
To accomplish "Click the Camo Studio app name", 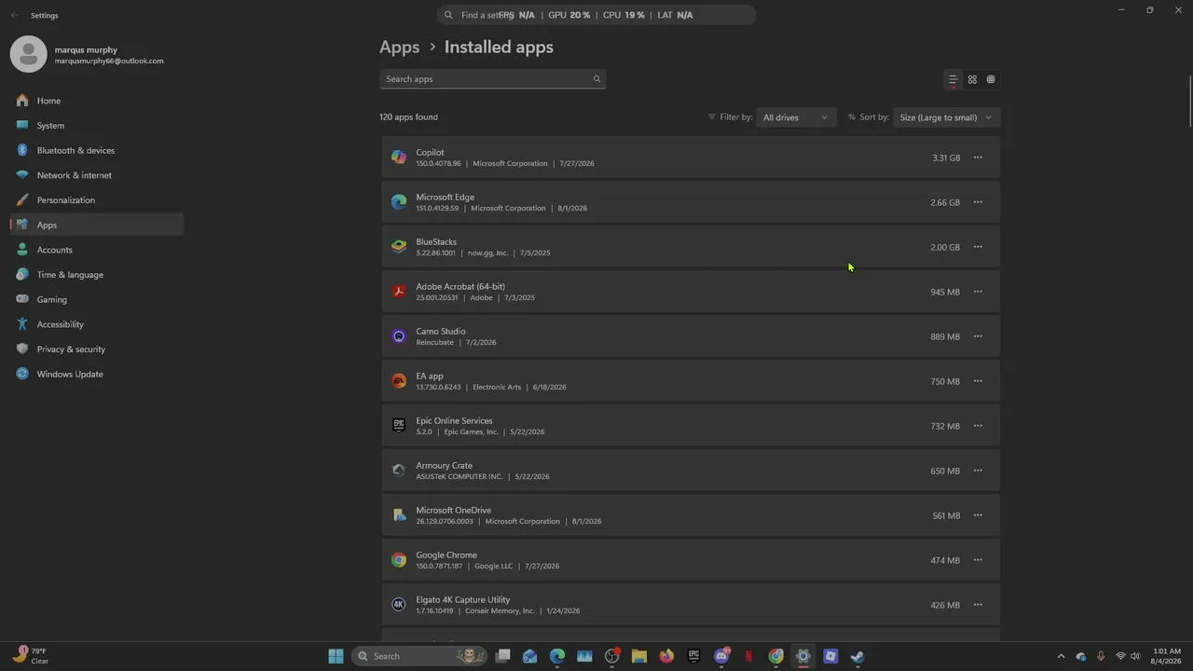I will coord(441,331).
